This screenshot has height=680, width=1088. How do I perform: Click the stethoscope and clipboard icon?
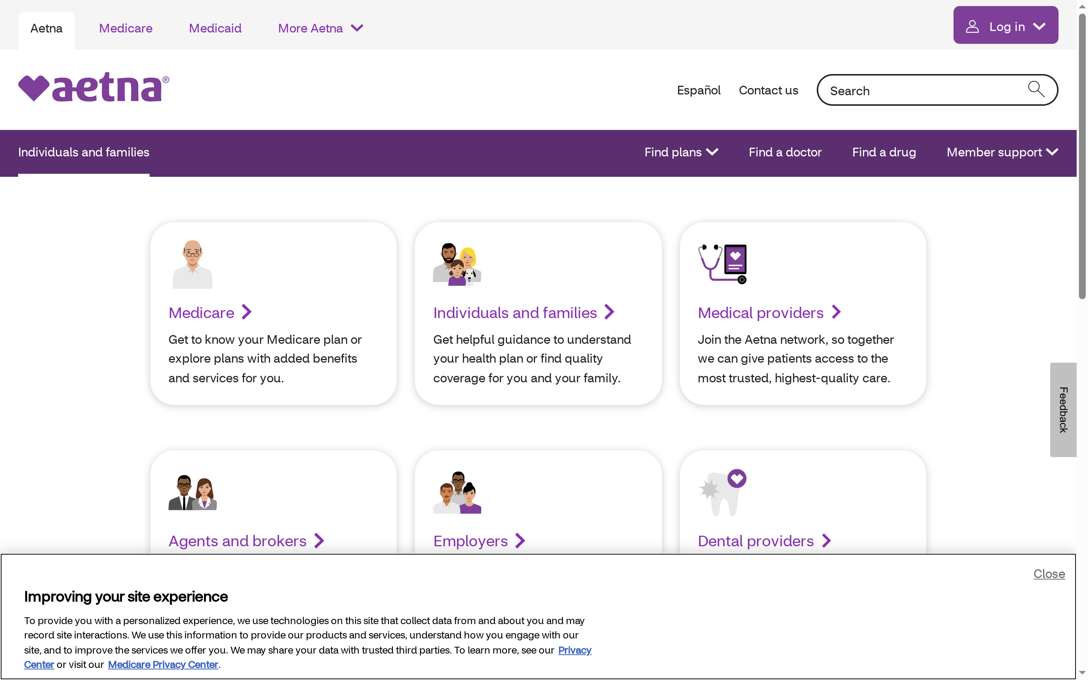click(722, 264)
